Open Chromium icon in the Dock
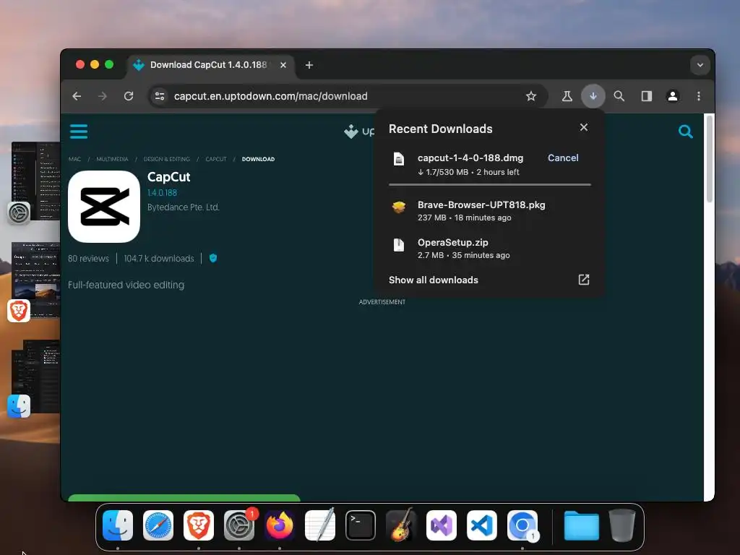Screen dimensions: 740x555 (522, 525)
